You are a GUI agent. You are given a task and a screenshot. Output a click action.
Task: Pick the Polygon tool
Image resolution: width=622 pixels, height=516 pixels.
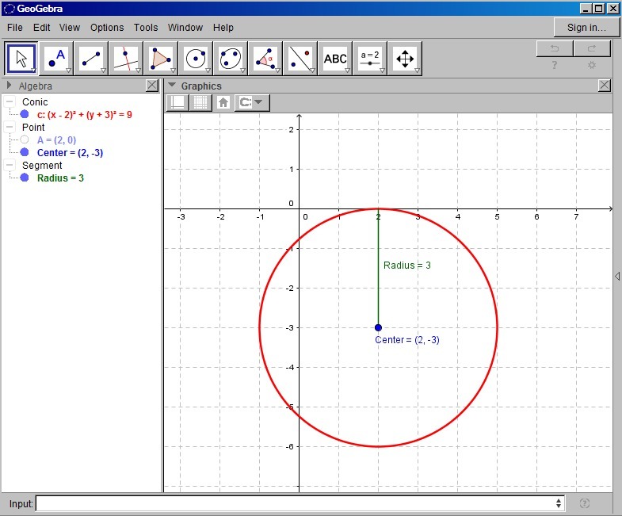coord(161,59)
